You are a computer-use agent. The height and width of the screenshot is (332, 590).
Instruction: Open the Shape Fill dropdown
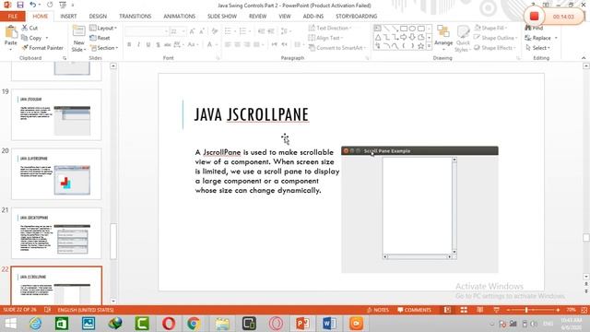(490, 28)
